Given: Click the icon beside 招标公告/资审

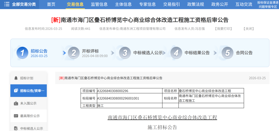Looking at the screenshot, I should (x=16, y=91).
